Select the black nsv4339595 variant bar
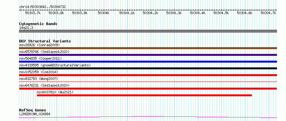Image resolution: width=286 pixels, height=121 pixels. 148,68
